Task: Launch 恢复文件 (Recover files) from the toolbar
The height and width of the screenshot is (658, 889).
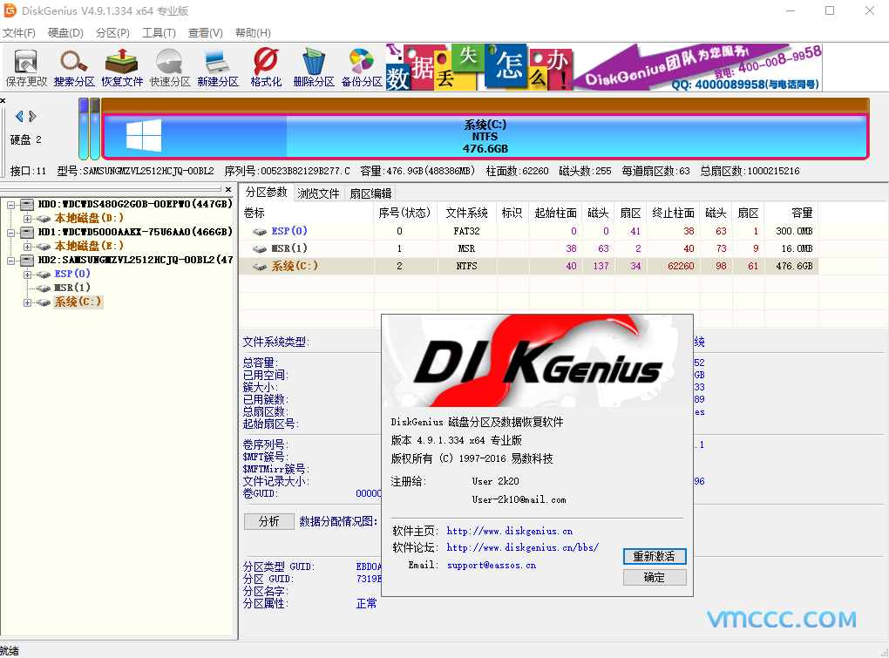Action: point(122,67)
